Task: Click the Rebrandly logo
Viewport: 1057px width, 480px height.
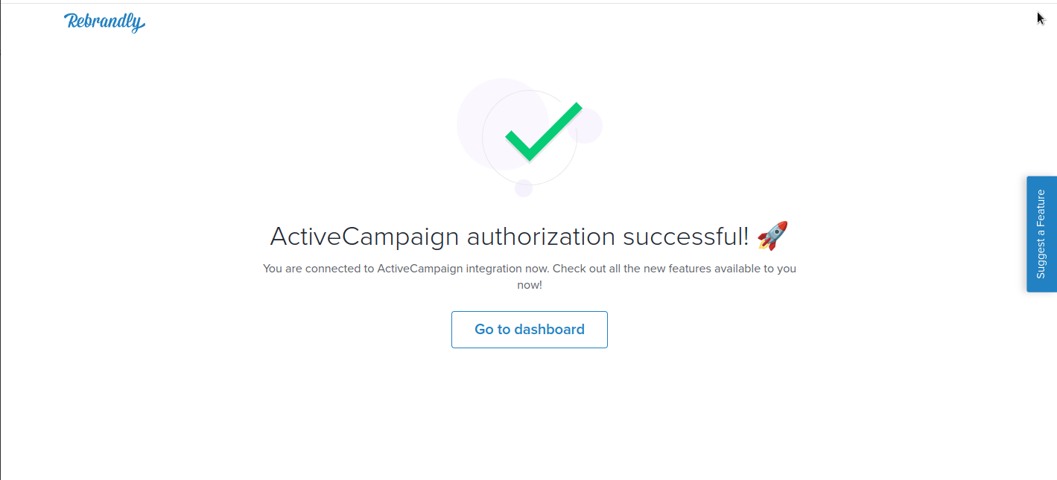Action: coord(104,22)
